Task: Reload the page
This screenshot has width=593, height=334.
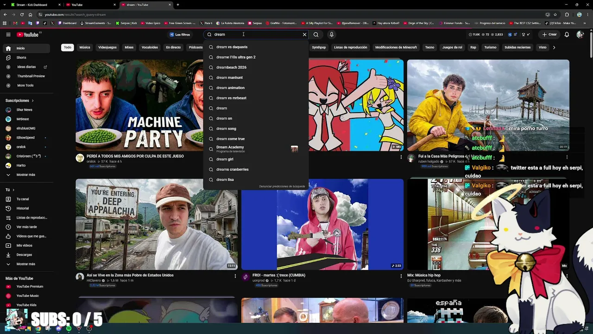Action: pos(22,14)
